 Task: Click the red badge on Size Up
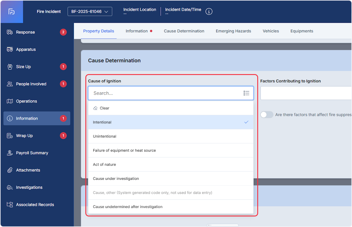coord(63,67)
